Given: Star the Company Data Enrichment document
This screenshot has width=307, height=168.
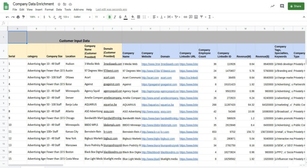Looking at the screenshot, I should coord(59,4).
